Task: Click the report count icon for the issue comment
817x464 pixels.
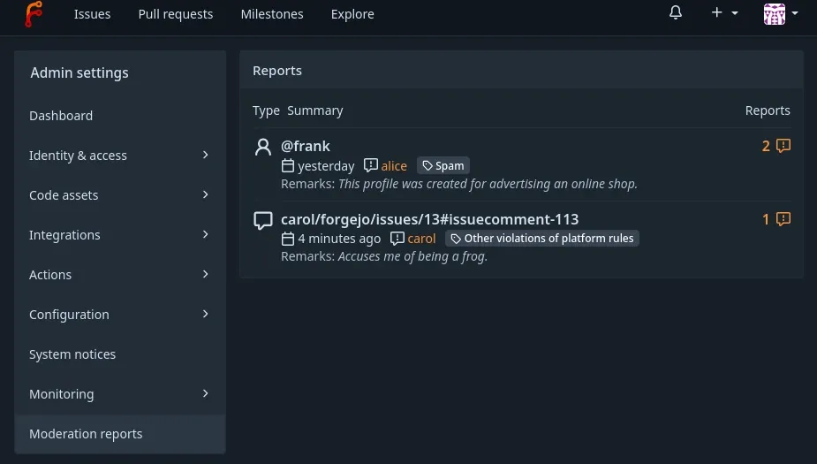Action: [x=783, y=219]
